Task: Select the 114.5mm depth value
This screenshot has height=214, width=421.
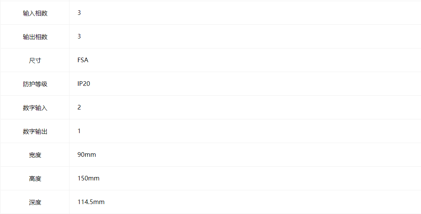Action: [x=91, y=202]
